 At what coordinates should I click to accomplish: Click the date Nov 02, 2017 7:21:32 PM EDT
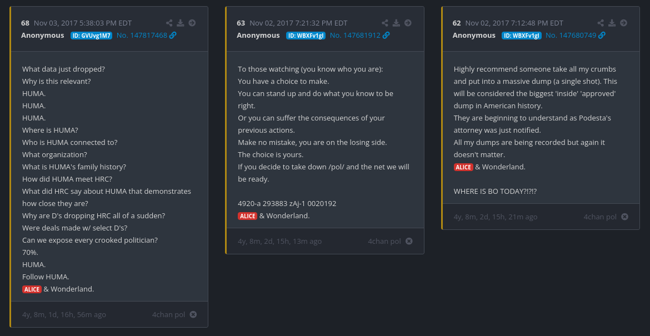tap(298, 23)
